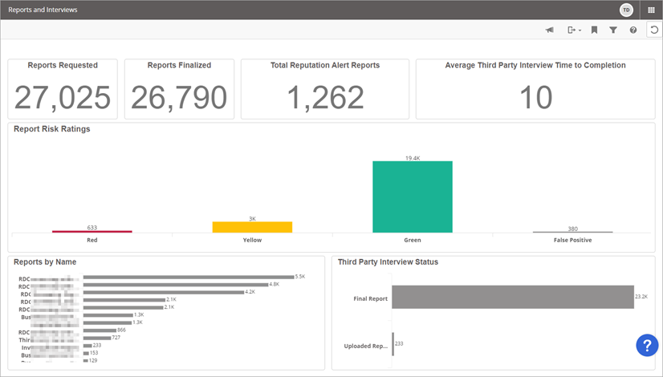Click the Average Interview Time value 10
The height and width of the screenshot is (377, 663).
coord(535,97)
